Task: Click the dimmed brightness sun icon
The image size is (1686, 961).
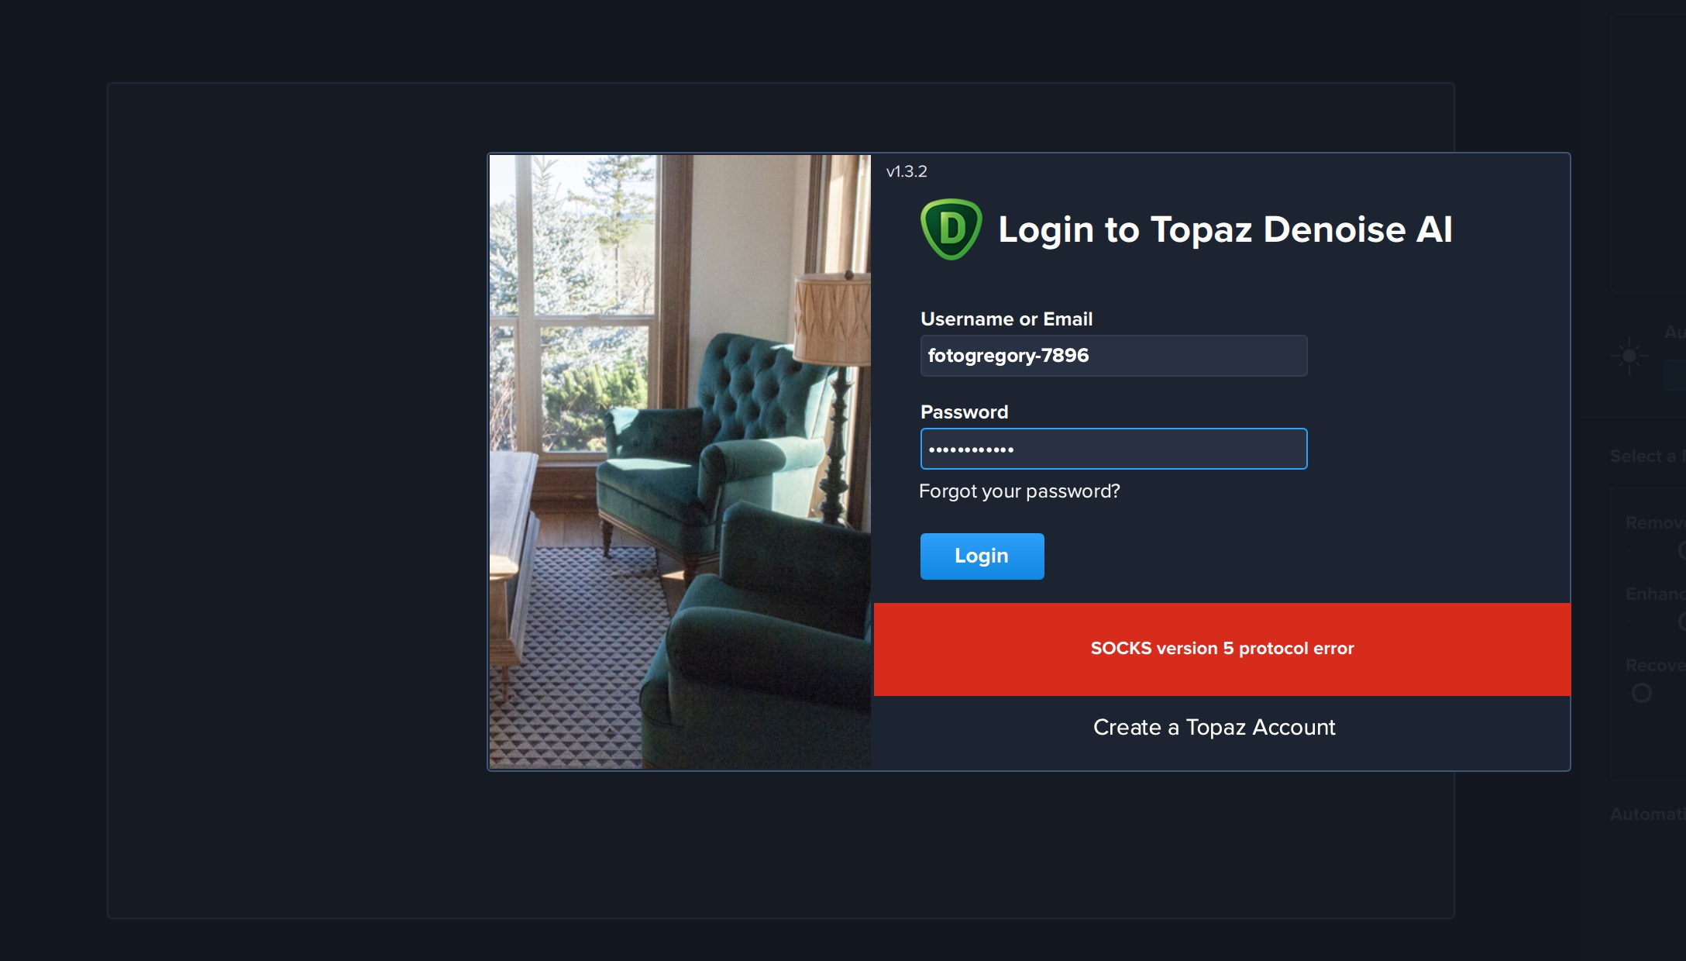Action: tap(1629, 356)
